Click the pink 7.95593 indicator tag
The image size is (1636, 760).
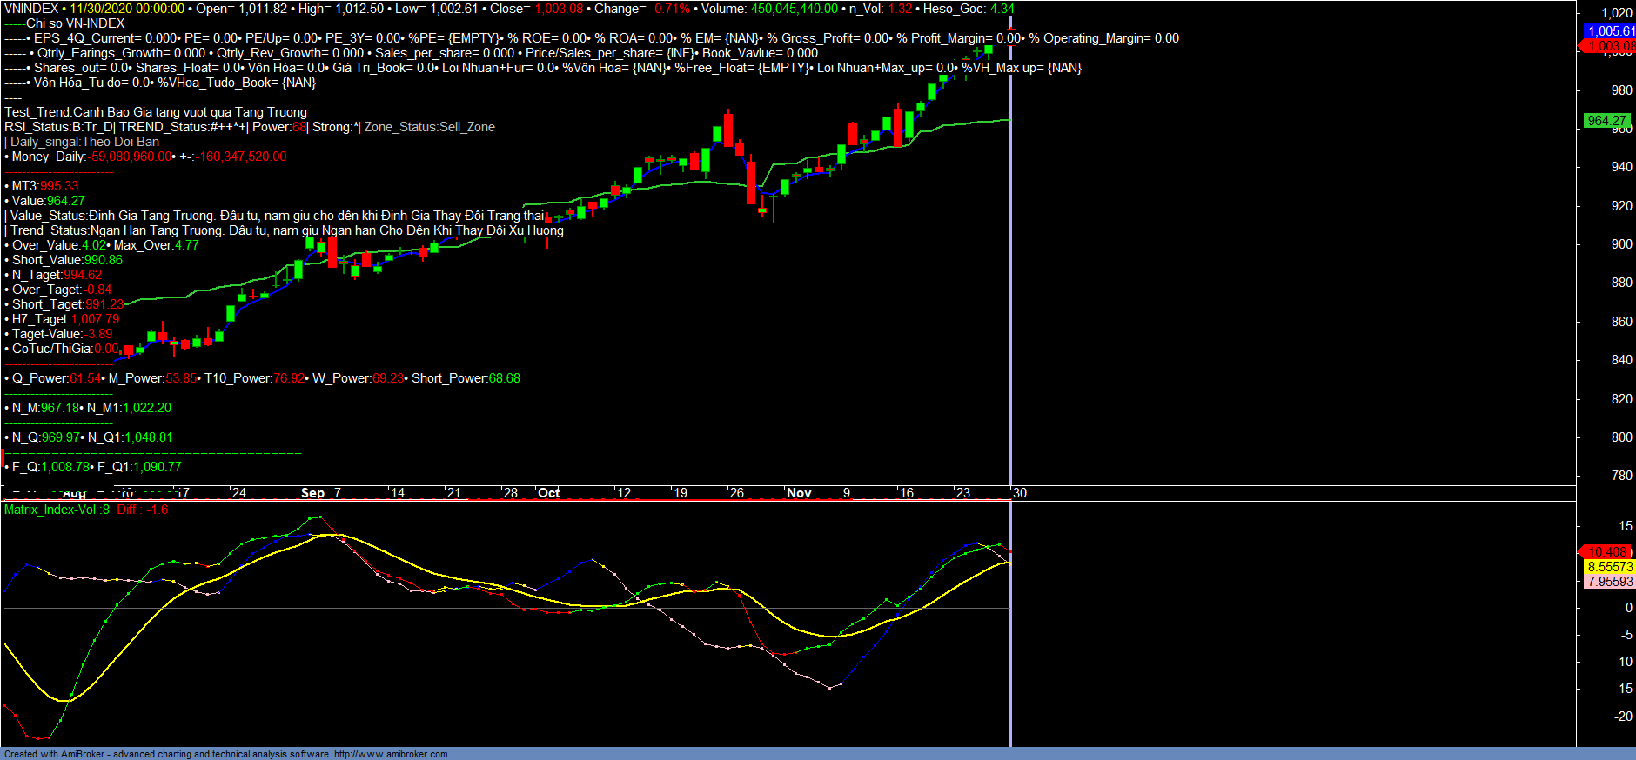[x=1610, y=582]
